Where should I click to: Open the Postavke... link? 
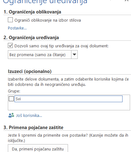coord(17,28)
